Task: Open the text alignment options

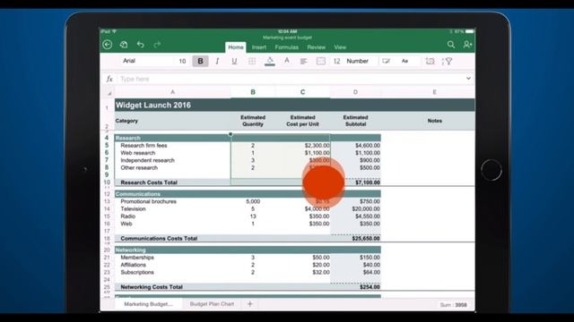Action: tap(303, 61)
